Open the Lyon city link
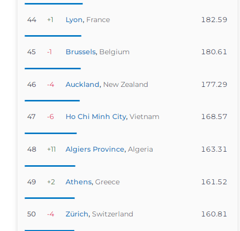 pos(74,20)
